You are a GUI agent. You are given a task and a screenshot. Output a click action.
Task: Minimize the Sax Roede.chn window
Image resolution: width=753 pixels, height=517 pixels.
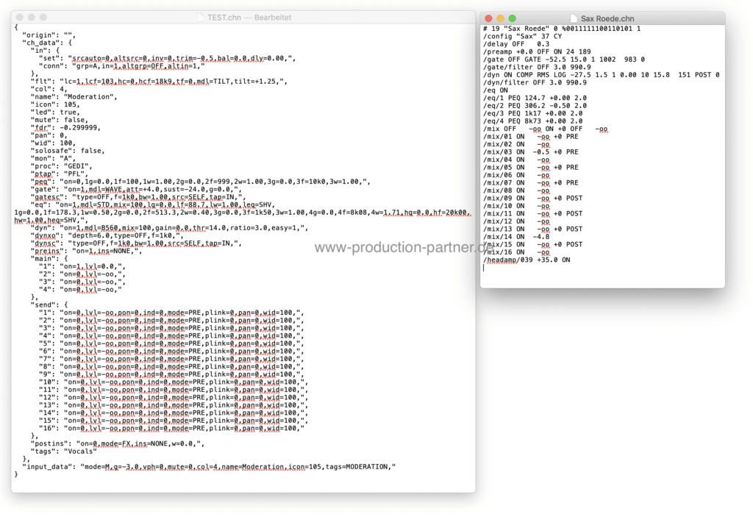[502, 18]
